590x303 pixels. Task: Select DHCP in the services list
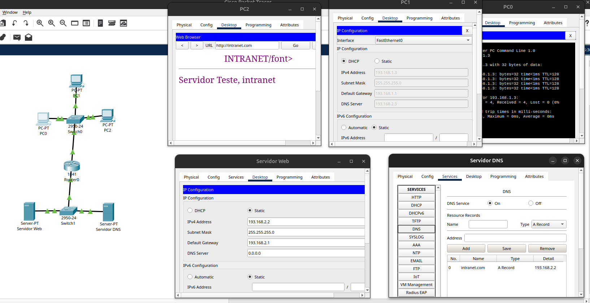point(416,205)
